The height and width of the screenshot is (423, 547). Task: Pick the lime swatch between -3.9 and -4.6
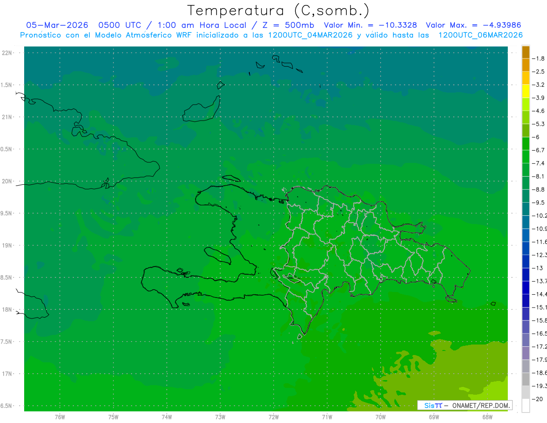coord(526,104)
